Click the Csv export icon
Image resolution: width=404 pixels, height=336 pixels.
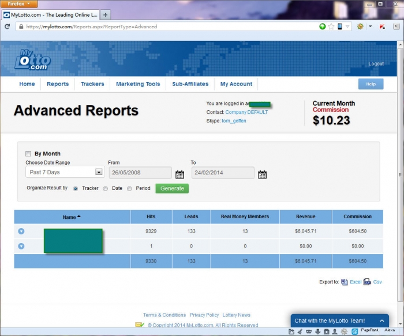[x=367, y=282]
